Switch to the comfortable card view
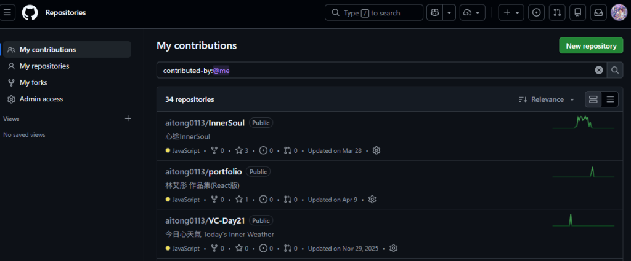 [x=593, y=99]
